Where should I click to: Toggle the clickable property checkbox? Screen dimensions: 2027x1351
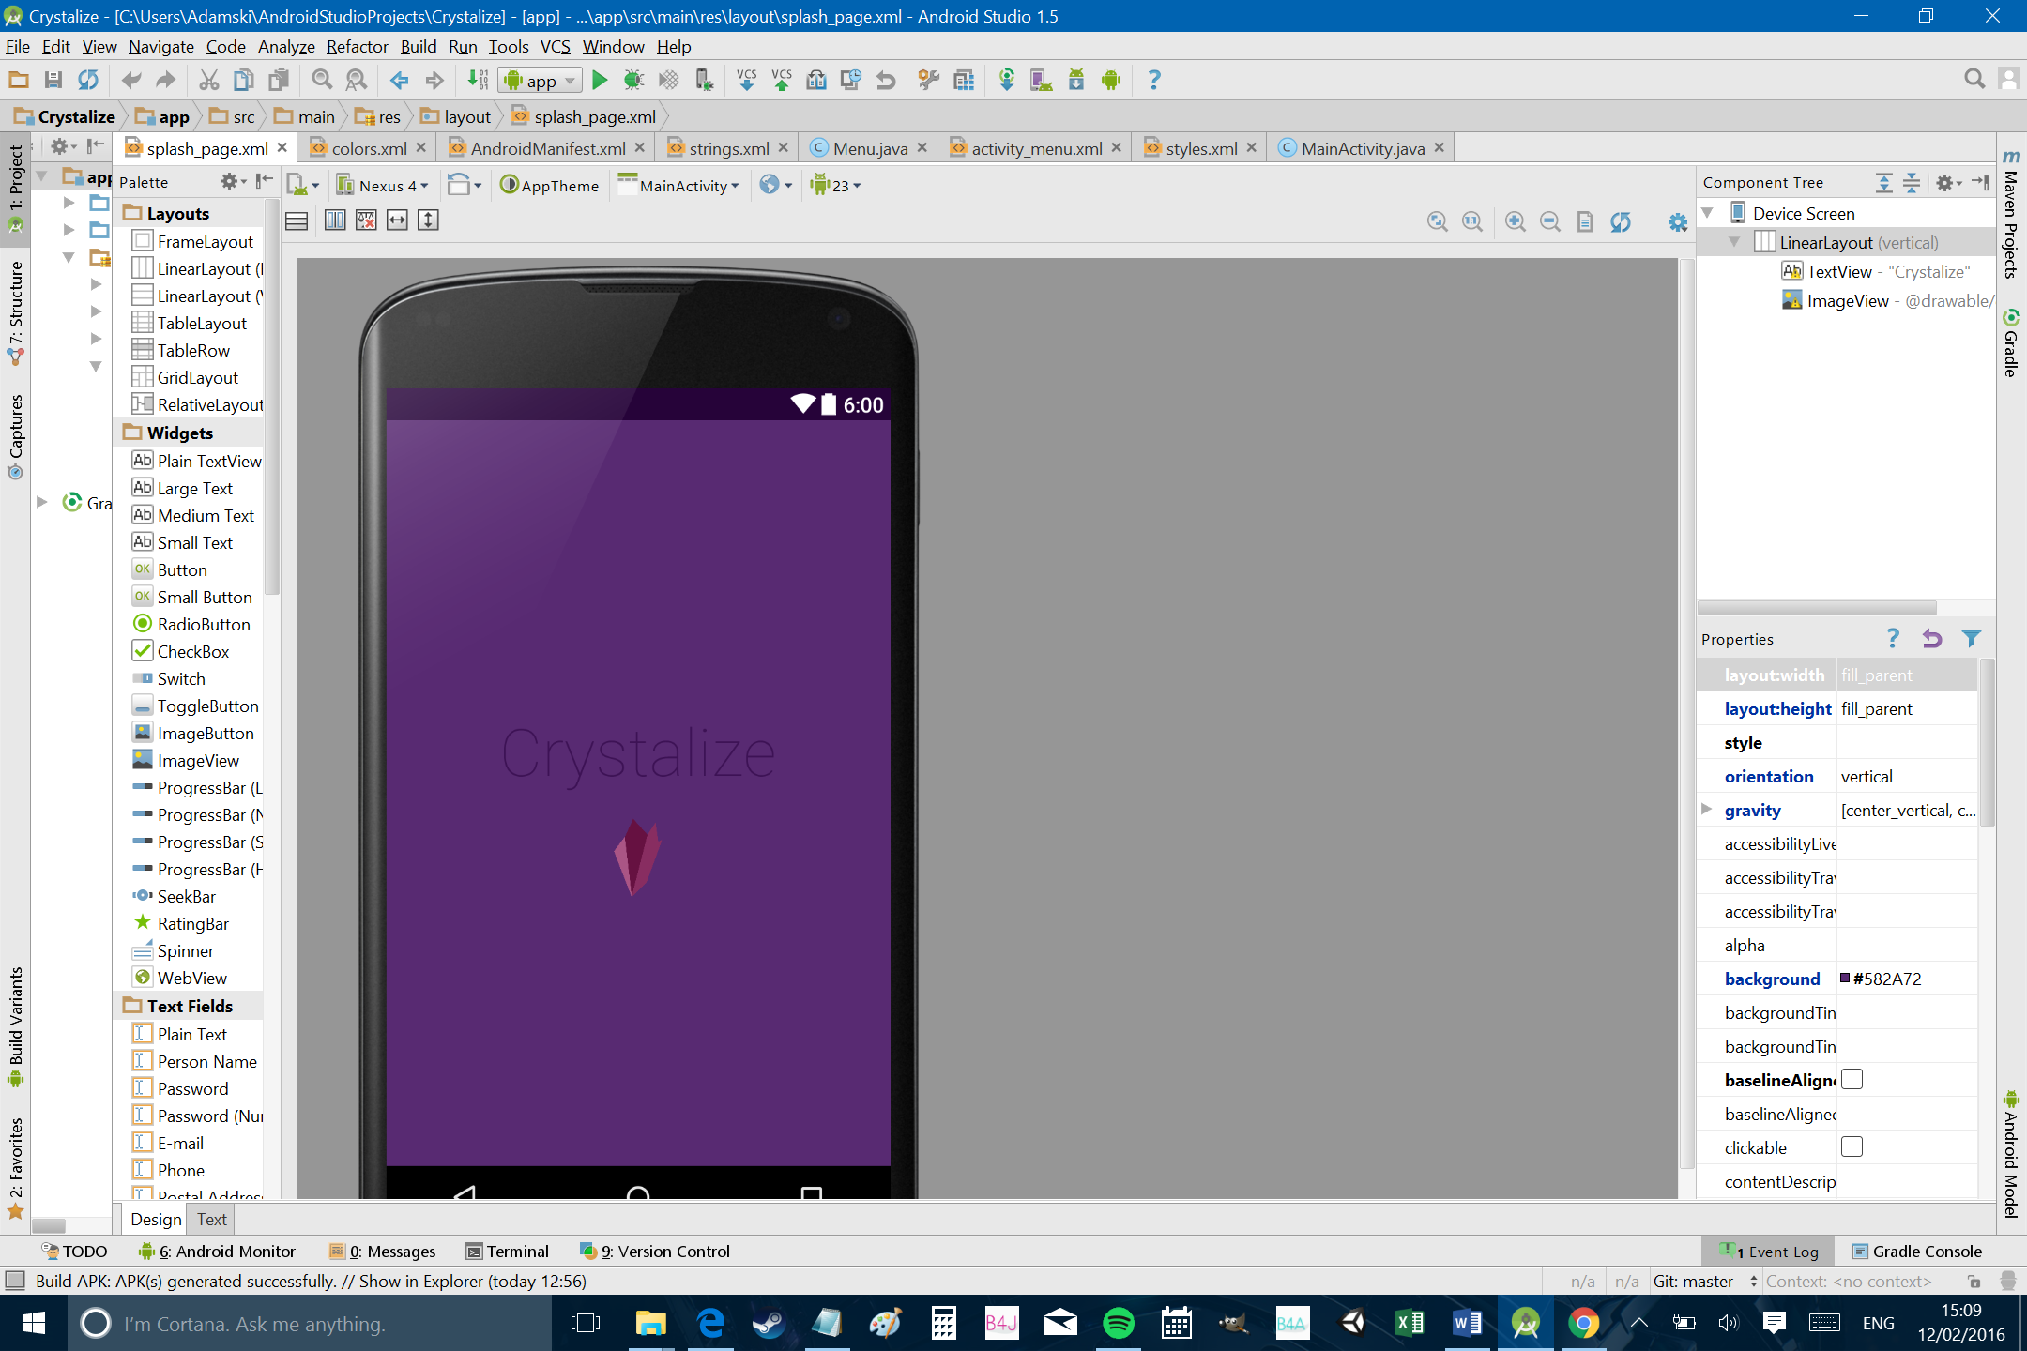[x=1852, y=1147]
